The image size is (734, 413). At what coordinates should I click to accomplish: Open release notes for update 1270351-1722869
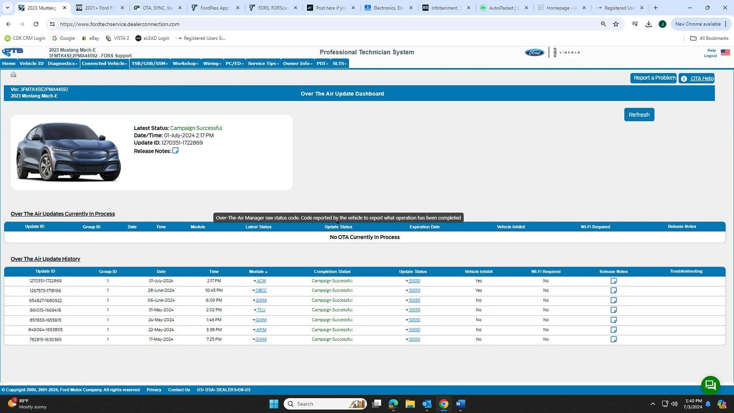tap(613, 281)
